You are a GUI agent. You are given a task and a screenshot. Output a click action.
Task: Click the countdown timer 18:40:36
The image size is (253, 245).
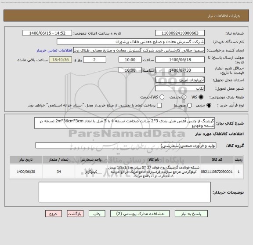click(61, 60)
